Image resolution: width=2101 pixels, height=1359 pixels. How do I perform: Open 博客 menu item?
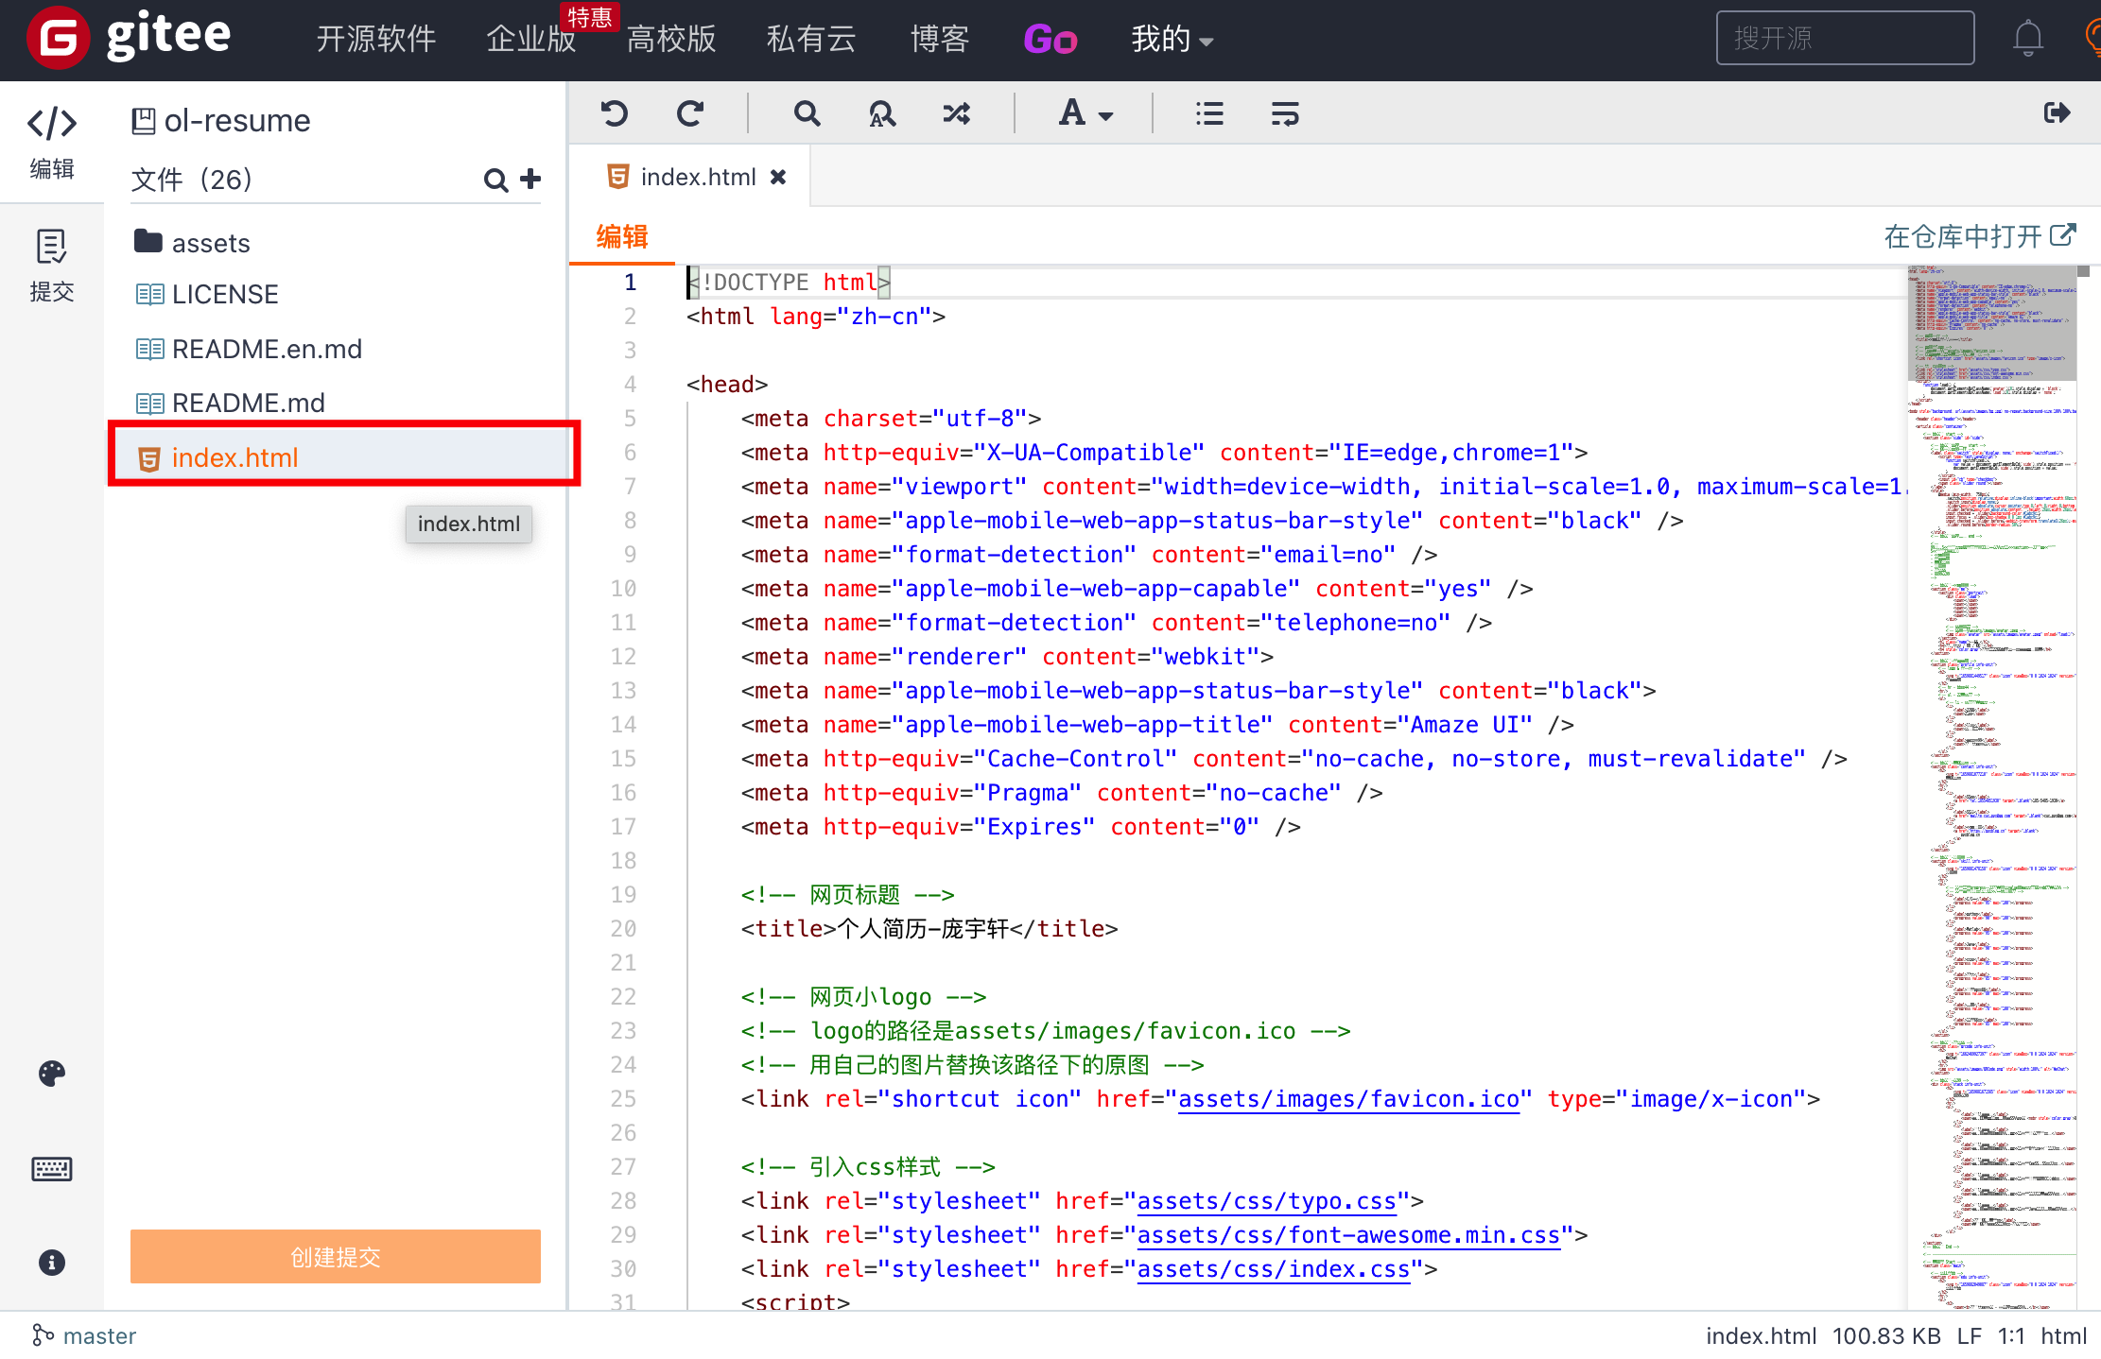940,39
